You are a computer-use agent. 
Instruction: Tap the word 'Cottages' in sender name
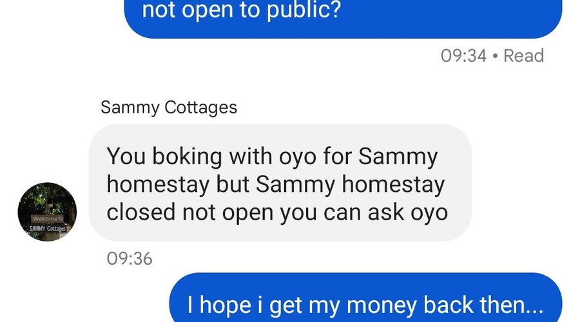coord(201,108)
